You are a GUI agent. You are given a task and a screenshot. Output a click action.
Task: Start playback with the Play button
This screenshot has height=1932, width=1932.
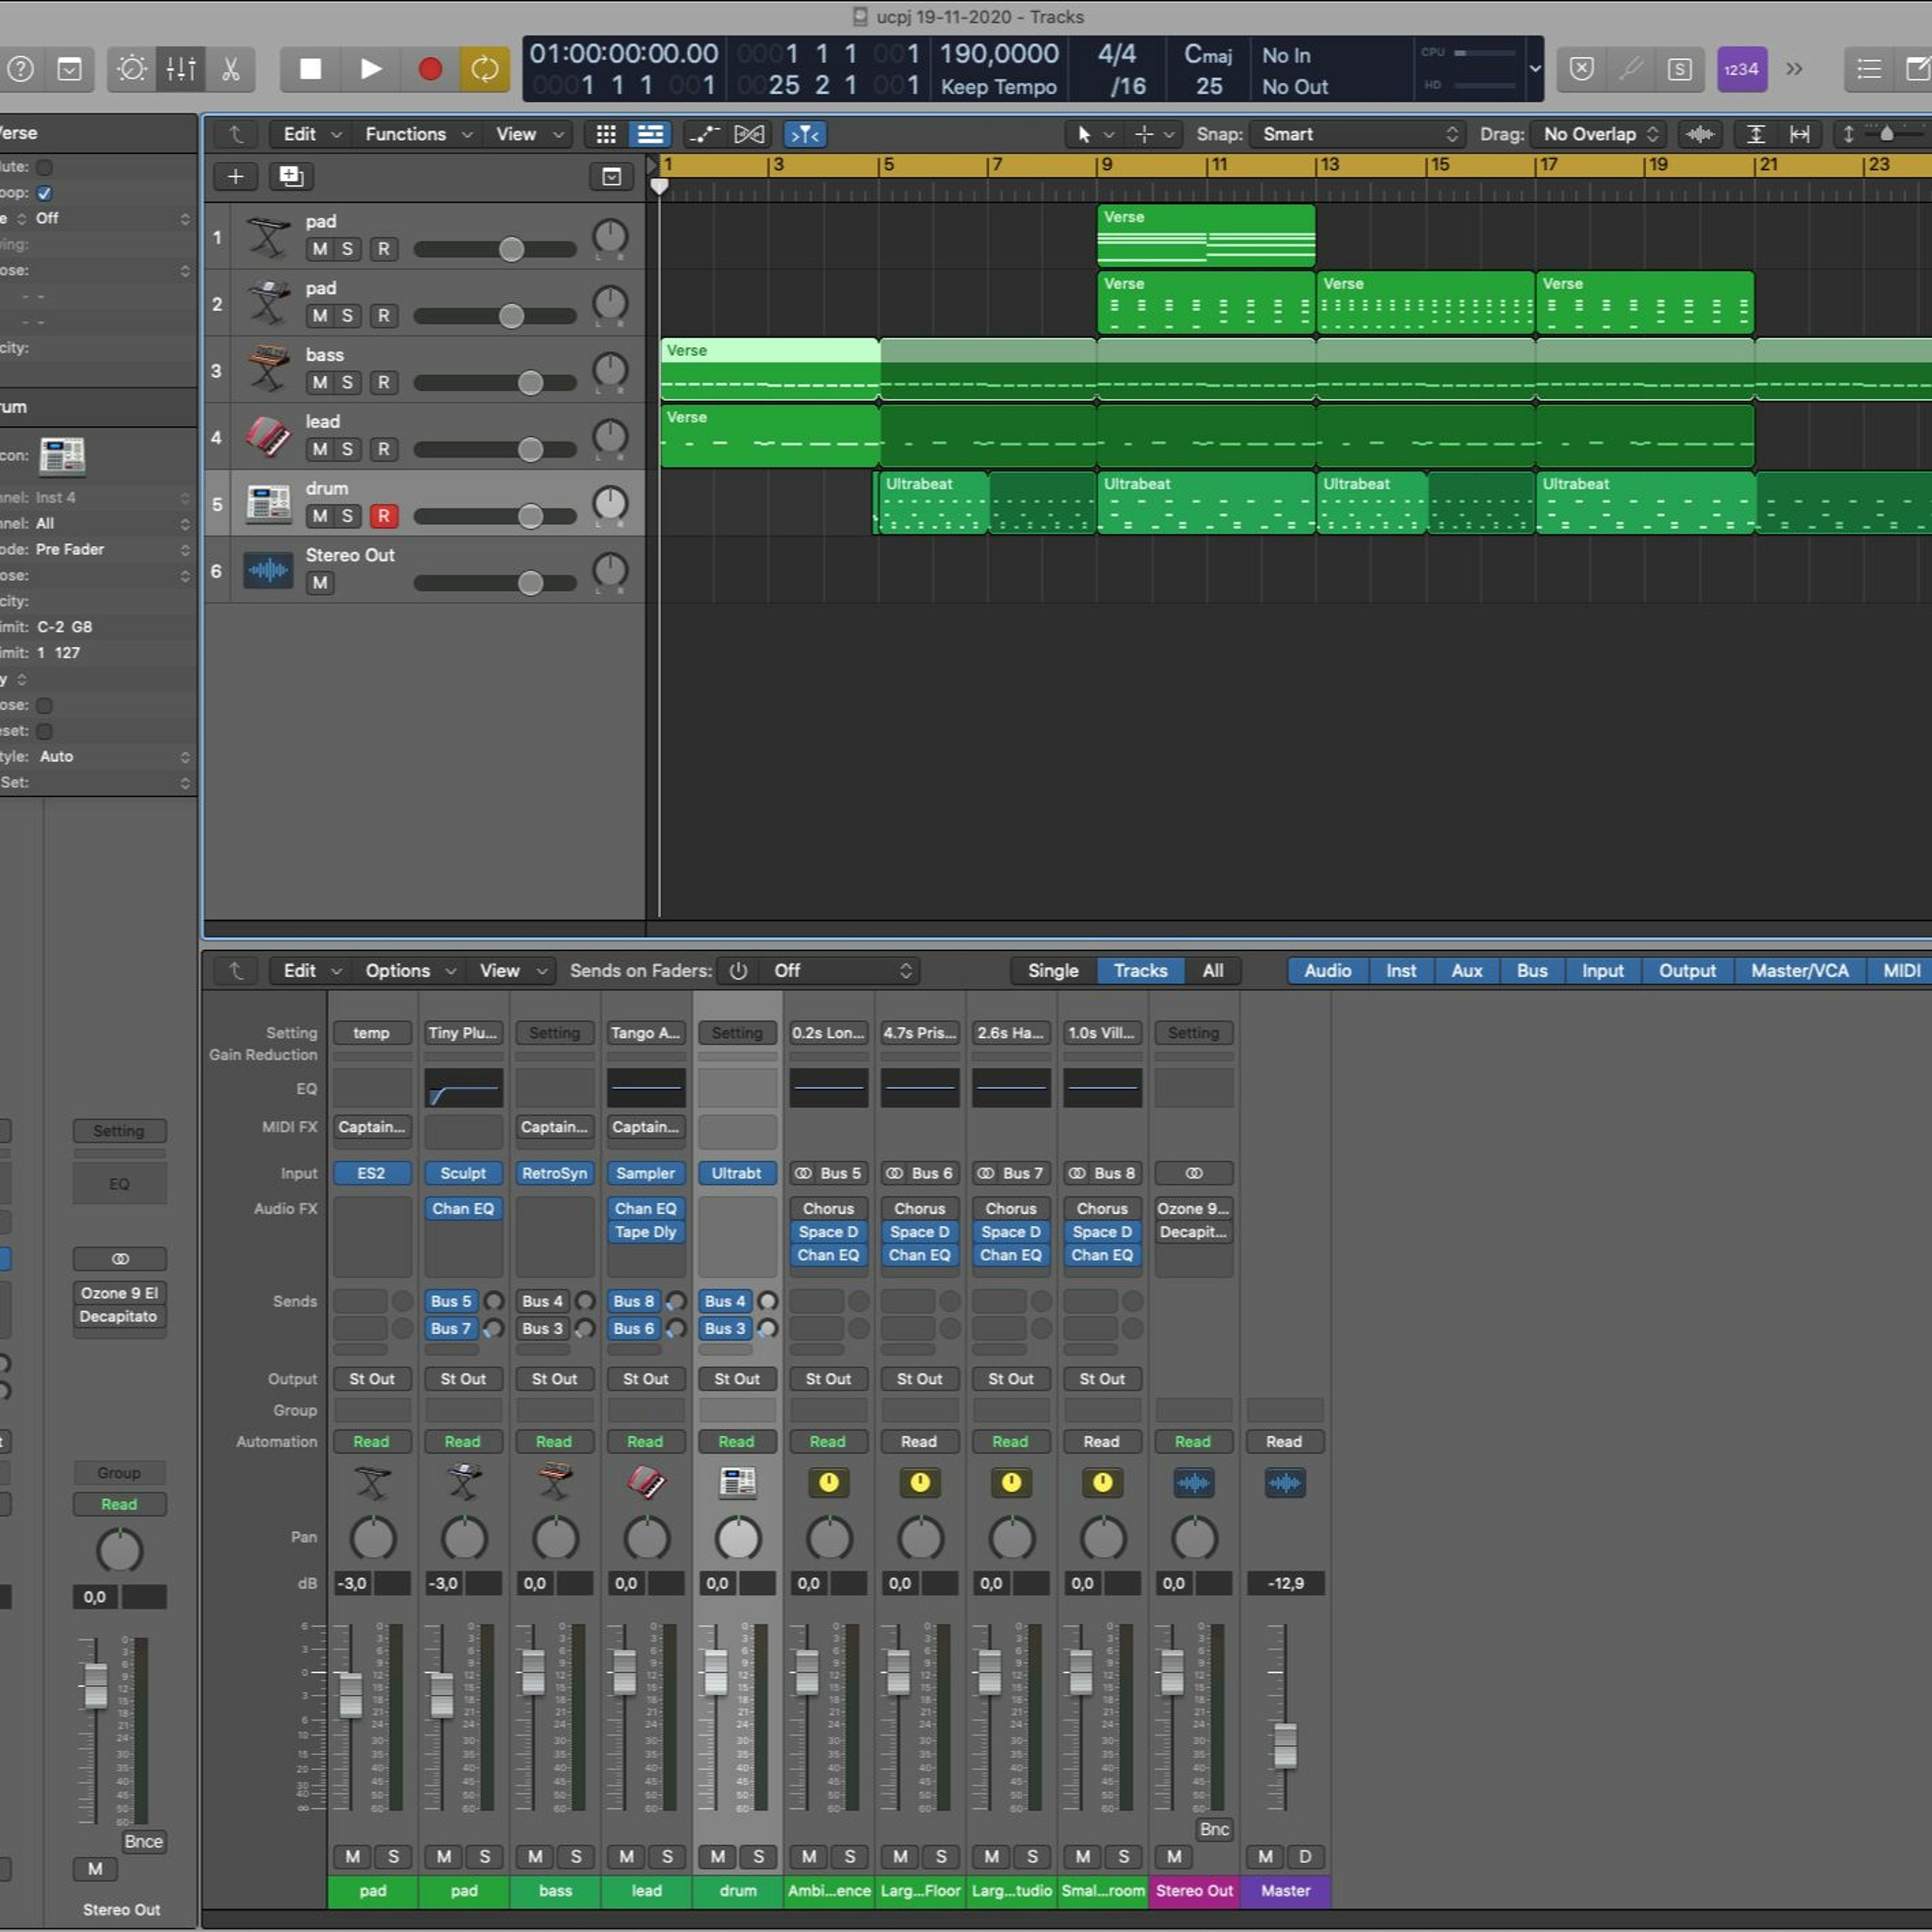(x=370, y=69)
